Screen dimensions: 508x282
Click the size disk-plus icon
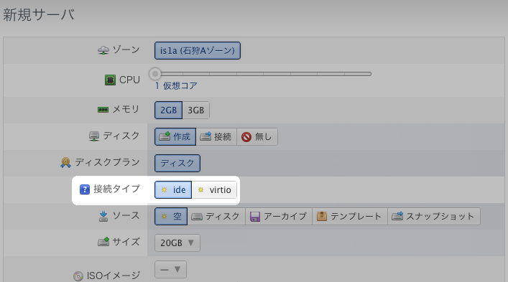point(103,242)
